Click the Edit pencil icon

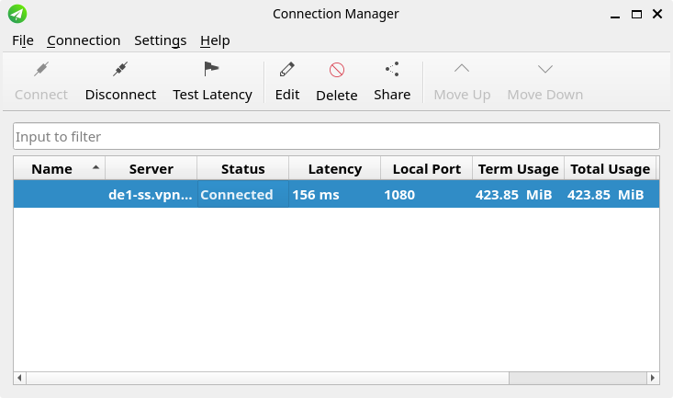pos(287,69)
